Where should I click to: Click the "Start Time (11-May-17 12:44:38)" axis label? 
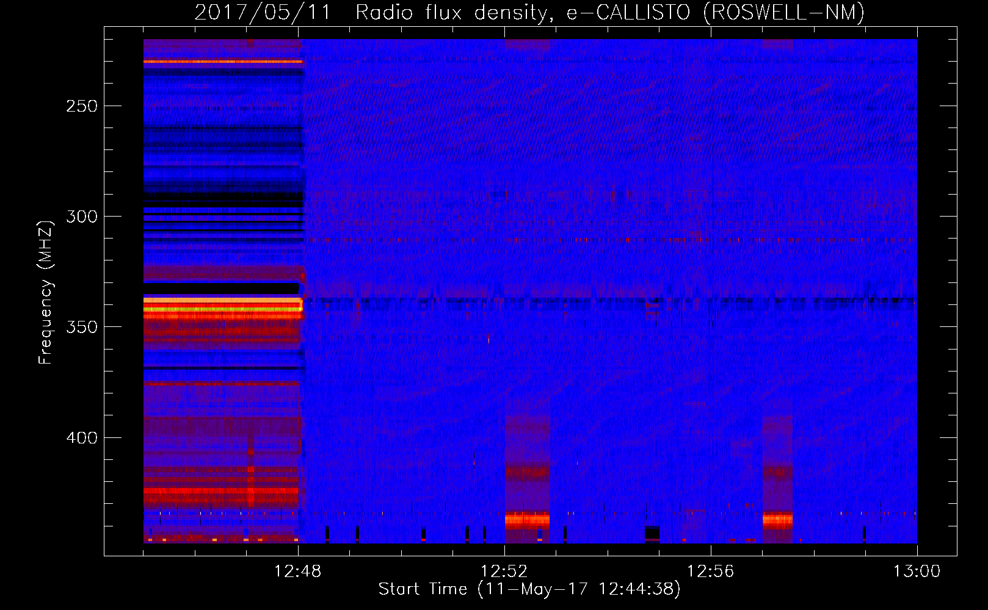coord(529,589)
